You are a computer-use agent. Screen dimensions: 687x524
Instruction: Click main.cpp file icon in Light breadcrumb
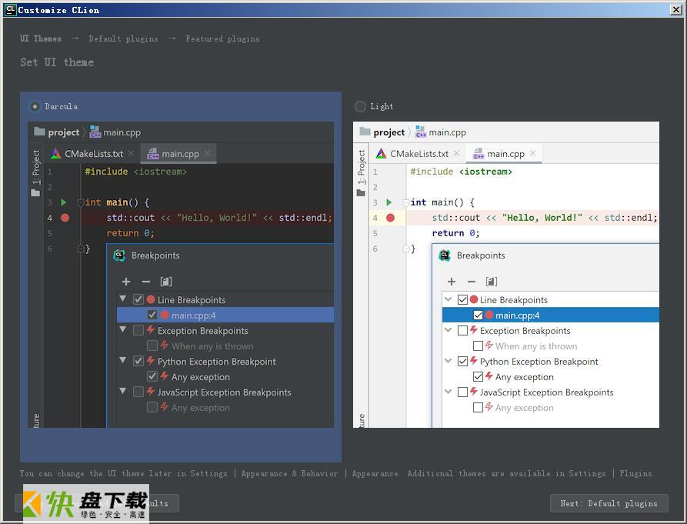[x=421, y=132]
